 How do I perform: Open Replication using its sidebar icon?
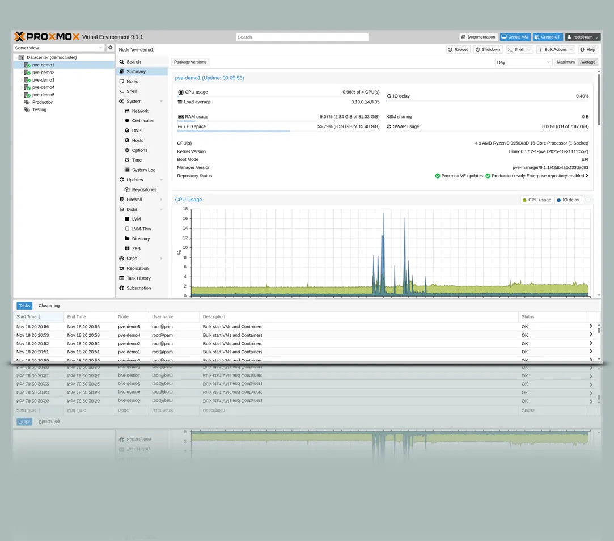(x=121, y=268)
